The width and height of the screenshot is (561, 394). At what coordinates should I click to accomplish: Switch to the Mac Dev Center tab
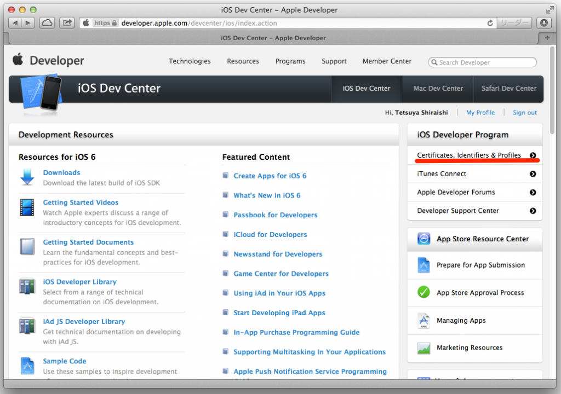click(x=438, y=89)
